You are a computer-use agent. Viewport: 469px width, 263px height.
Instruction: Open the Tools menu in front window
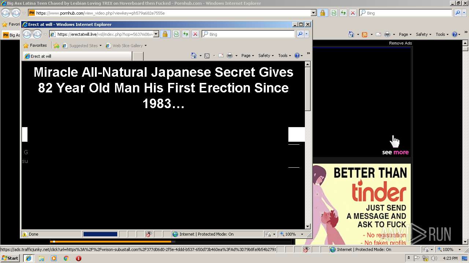[x=285, y=56]
